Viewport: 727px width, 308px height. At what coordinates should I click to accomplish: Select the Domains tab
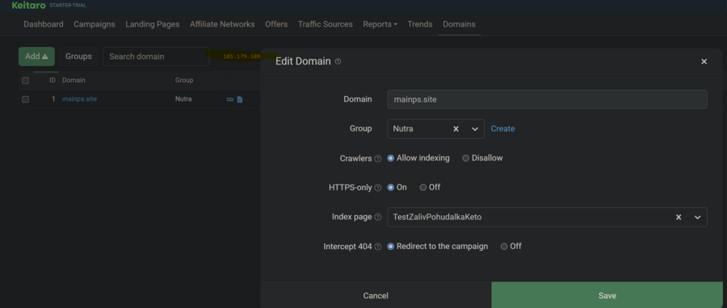[459, 24]
